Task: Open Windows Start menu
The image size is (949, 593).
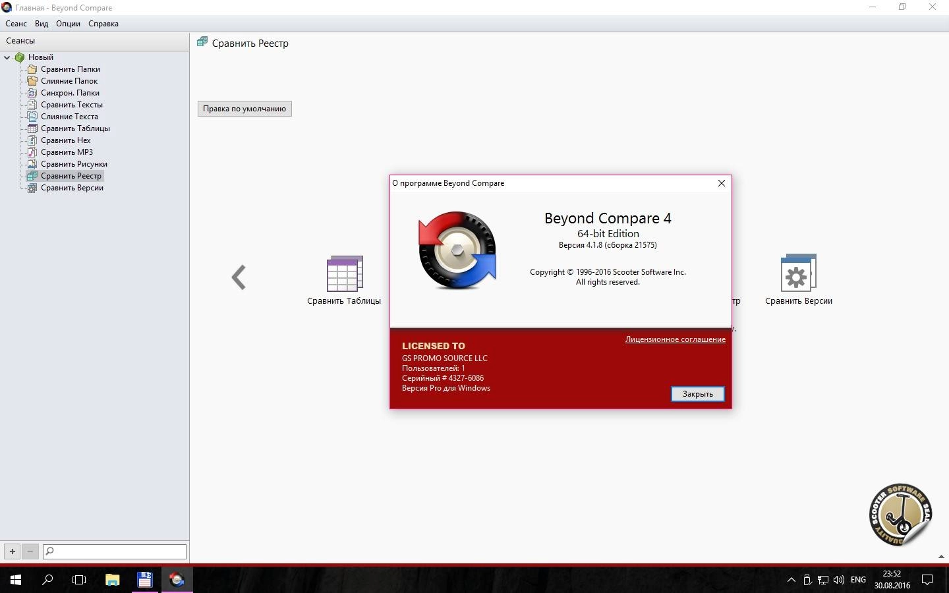Action: click(x=16, y=580)
